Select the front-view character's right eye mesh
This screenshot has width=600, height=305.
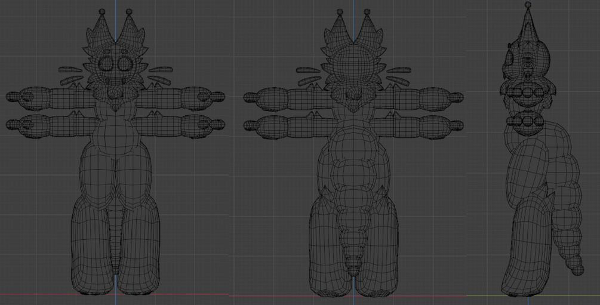124,63
